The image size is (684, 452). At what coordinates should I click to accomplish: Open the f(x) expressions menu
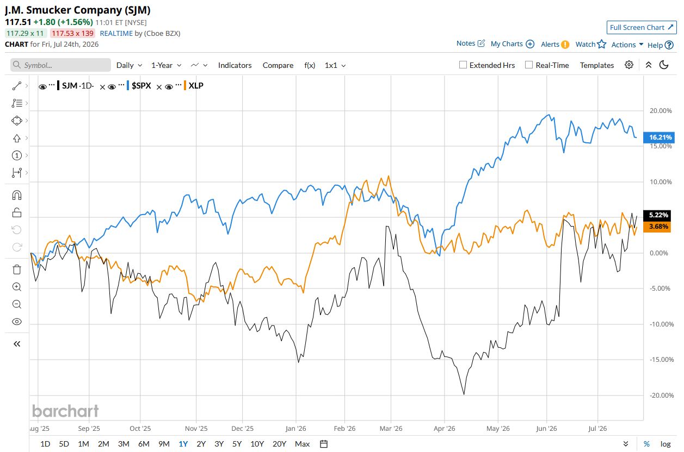pyautogui.click(x=310, y=65)
